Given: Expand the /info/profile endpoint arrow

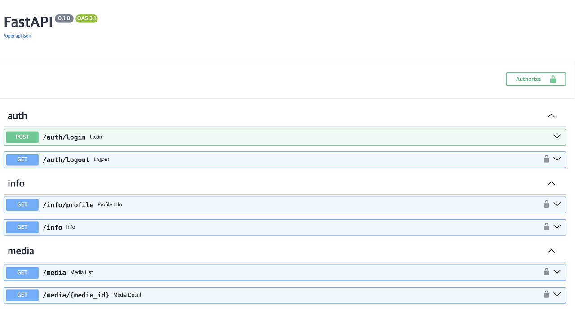Looking at the screenshot, I should click(x=557, y=204).
